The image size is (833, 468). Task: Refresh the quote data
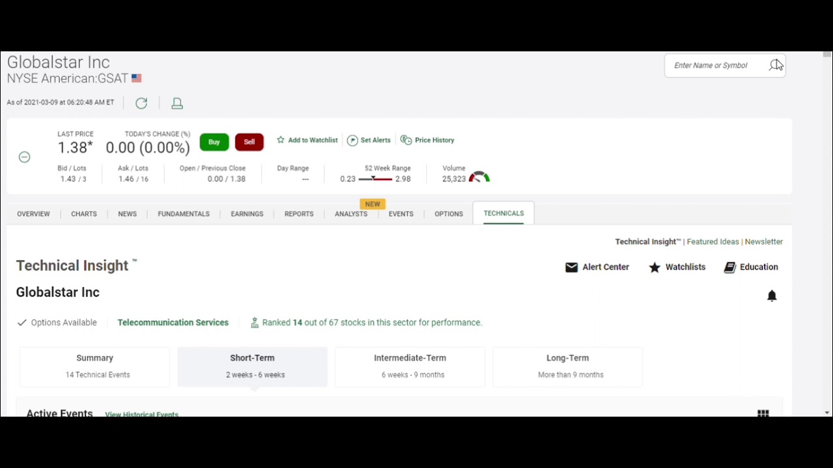pos(141,103)
